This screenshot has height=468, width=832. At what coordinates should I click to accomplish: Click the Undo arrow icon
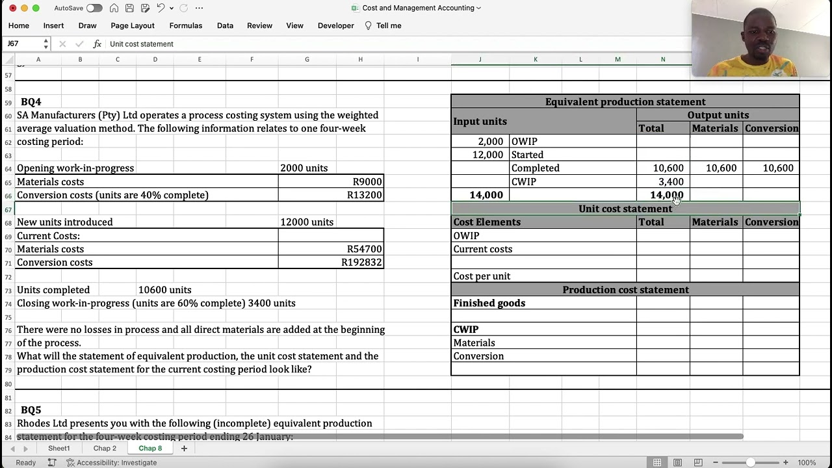(x=161, y=8)
